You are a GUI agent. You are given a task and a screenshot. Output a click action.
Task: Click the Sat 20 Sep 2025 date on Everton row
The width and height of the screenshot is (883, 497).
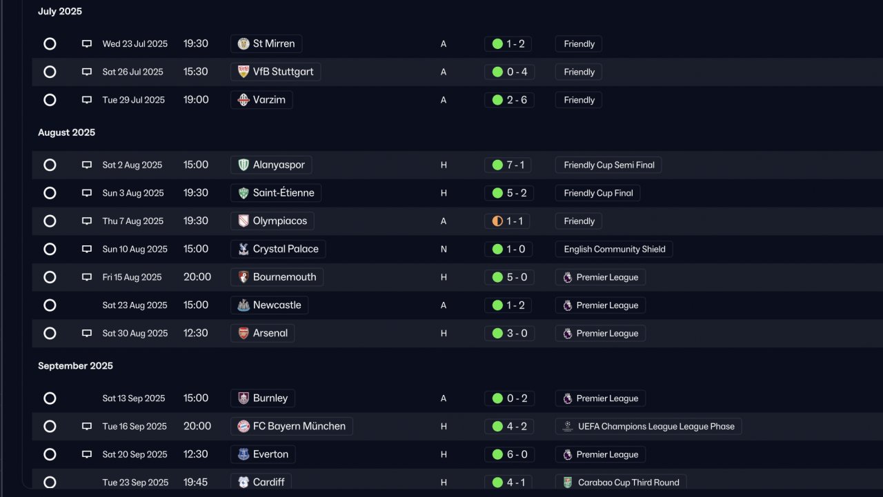pos(135,454)
